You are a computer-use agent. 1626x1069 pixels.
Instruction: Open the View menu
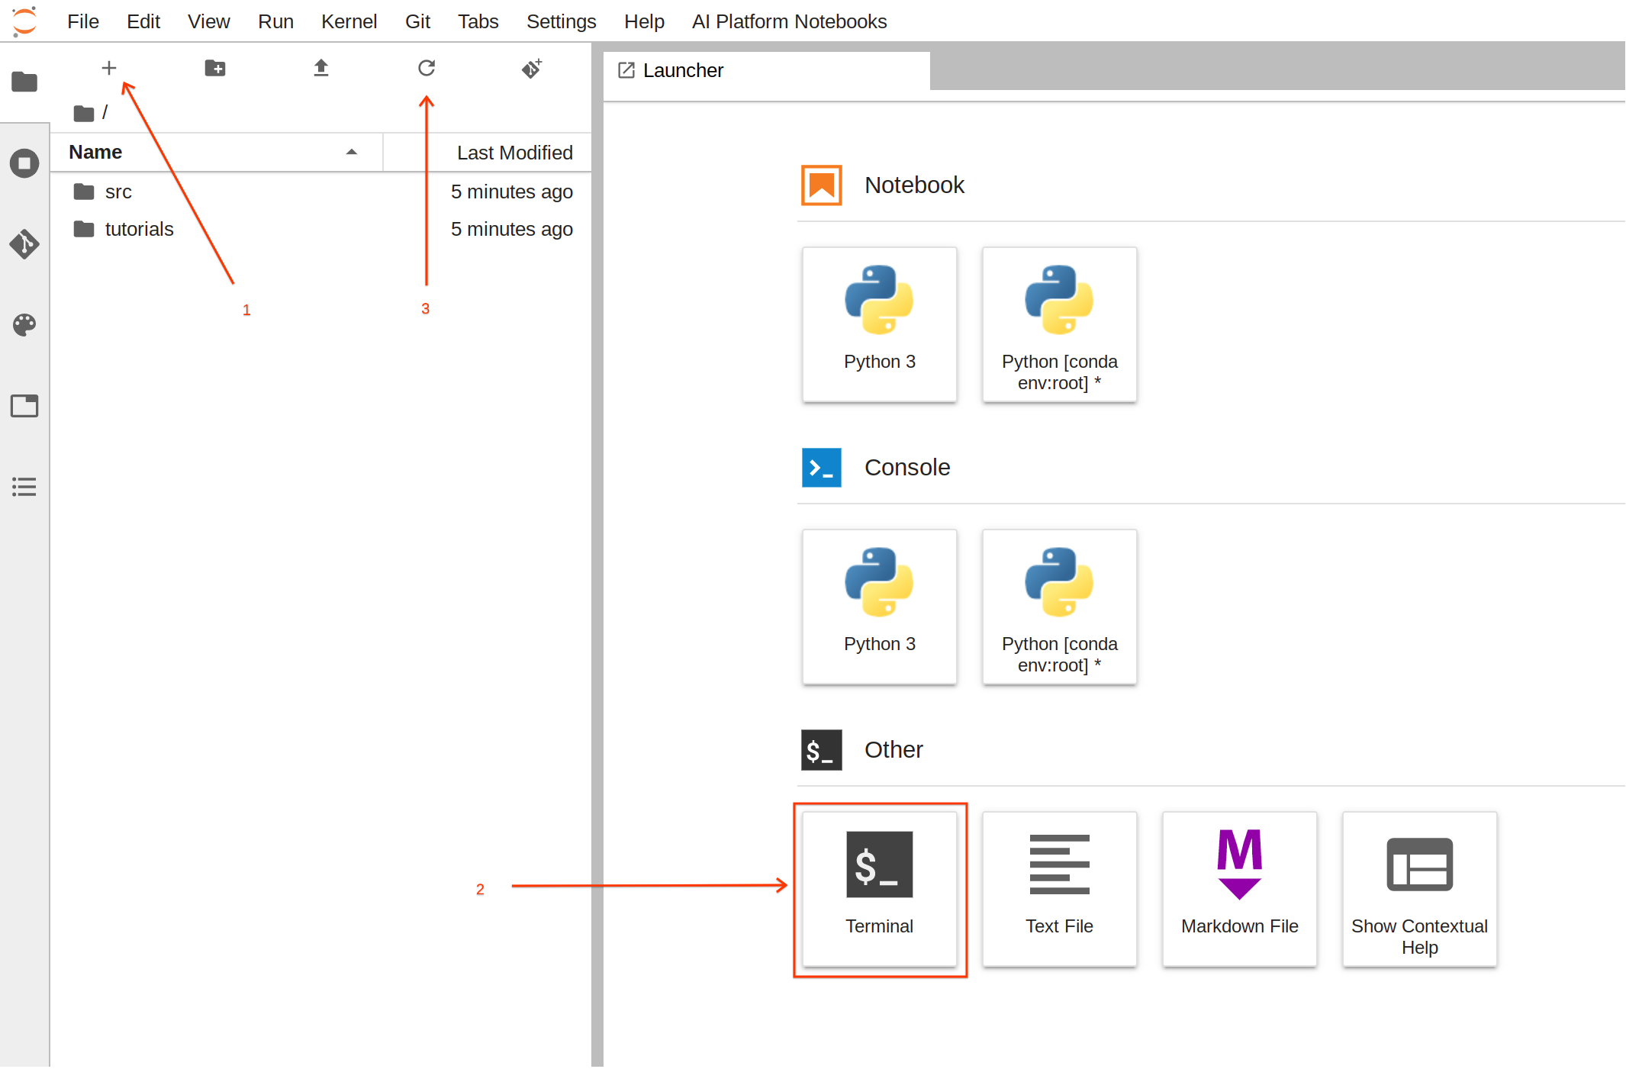209,21
